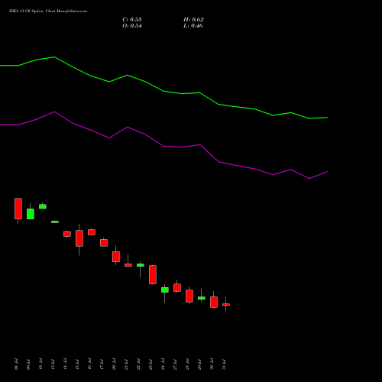Click the '24 Jul' date axis label

click(x=163, y=364)
